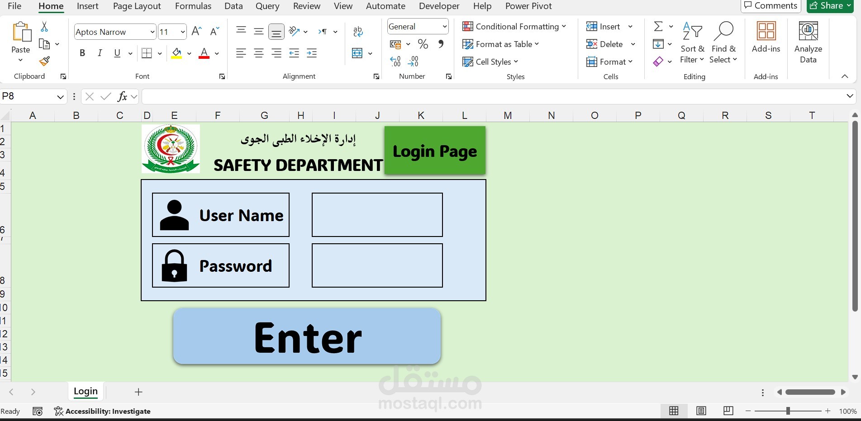
Task: Click the big Enter button
Action: coord(307,336)
